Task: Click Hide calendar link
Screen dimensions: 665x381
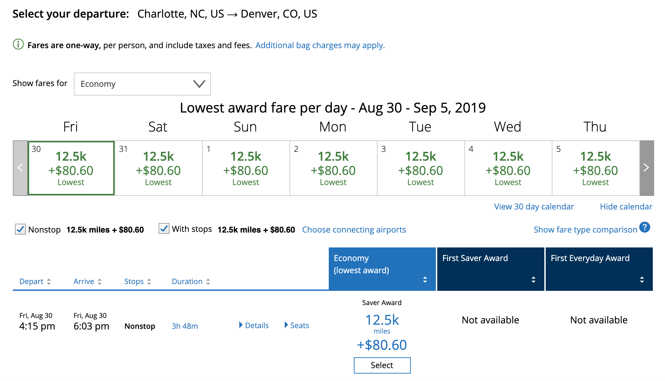Action: point(626,207)
